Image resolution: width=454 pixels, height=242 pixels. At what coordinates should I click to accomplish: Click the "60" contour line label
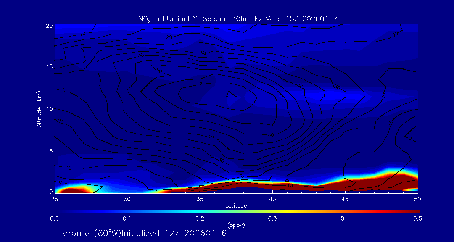pyautogui.click(x=203, y=84)
